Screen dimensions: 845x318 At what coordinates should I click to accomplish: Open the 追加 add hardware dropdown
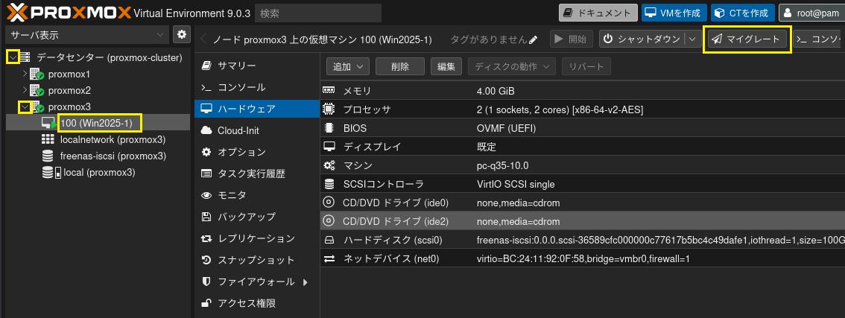[x=347, y=67]
